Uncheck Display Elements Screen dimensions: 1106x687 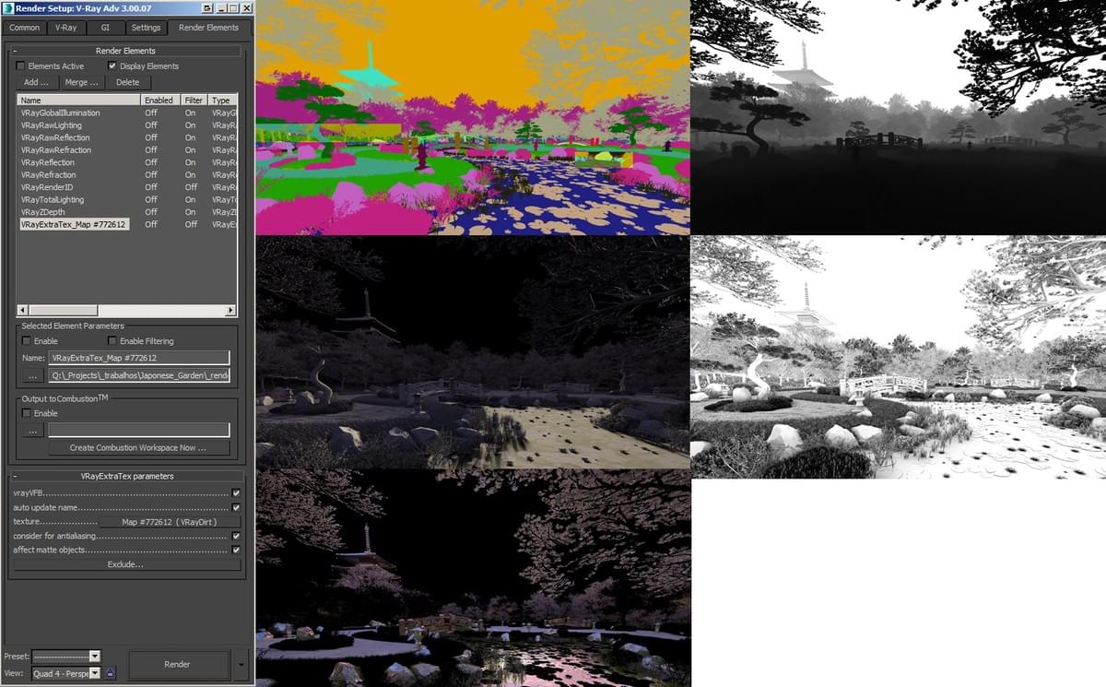(x=112, y=65)
